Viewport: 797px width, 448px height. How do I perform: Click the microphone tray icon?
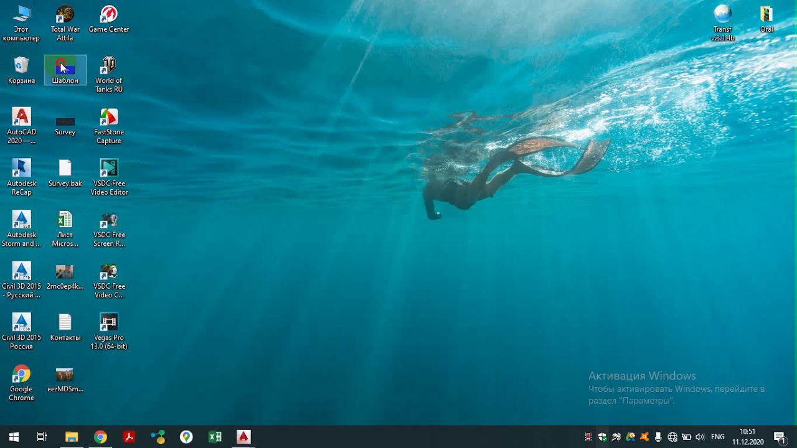[658, 437]
